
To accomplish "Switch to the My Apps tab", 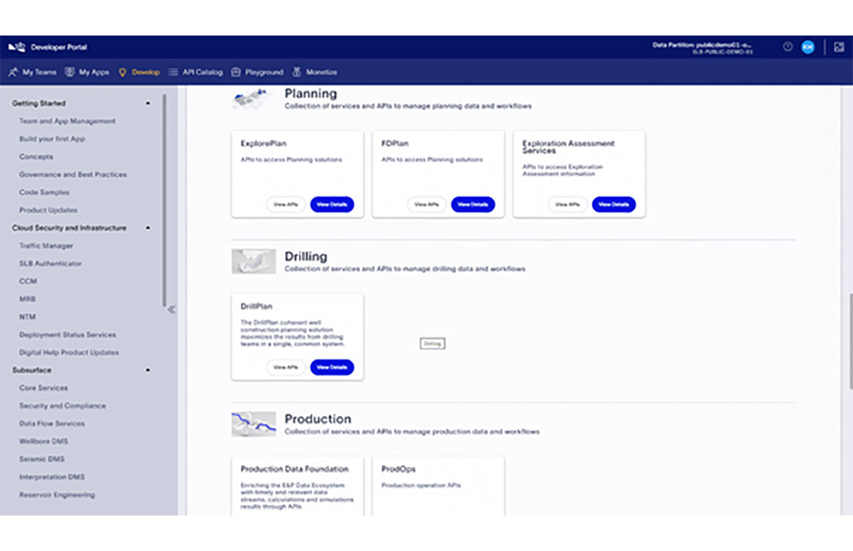I will [x=84, y=72].
